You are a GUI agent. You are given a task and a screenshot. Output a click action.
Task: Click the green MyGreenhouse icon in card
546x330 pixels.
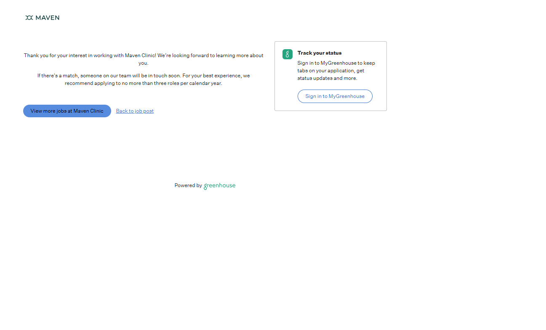point(288,54)
